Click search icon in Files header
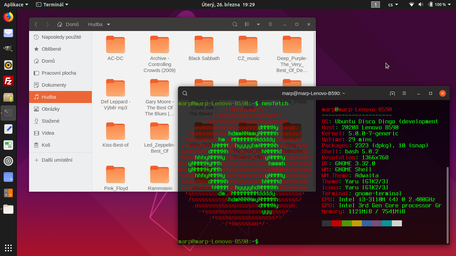The image size is (456, 256). [235, 24]
